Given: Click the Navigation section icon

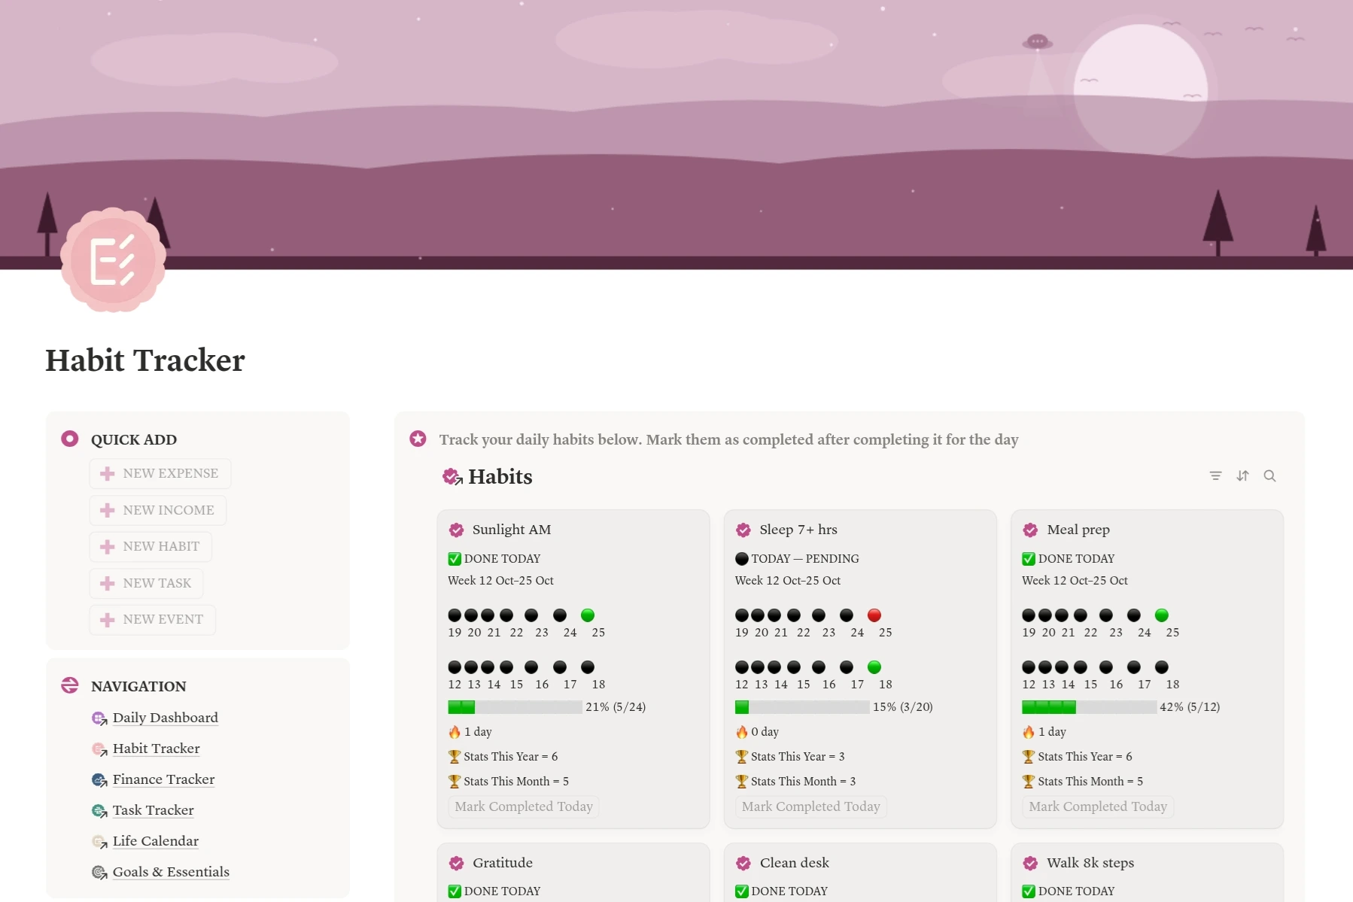Looking at the screenshot, I should coord(70,685).
